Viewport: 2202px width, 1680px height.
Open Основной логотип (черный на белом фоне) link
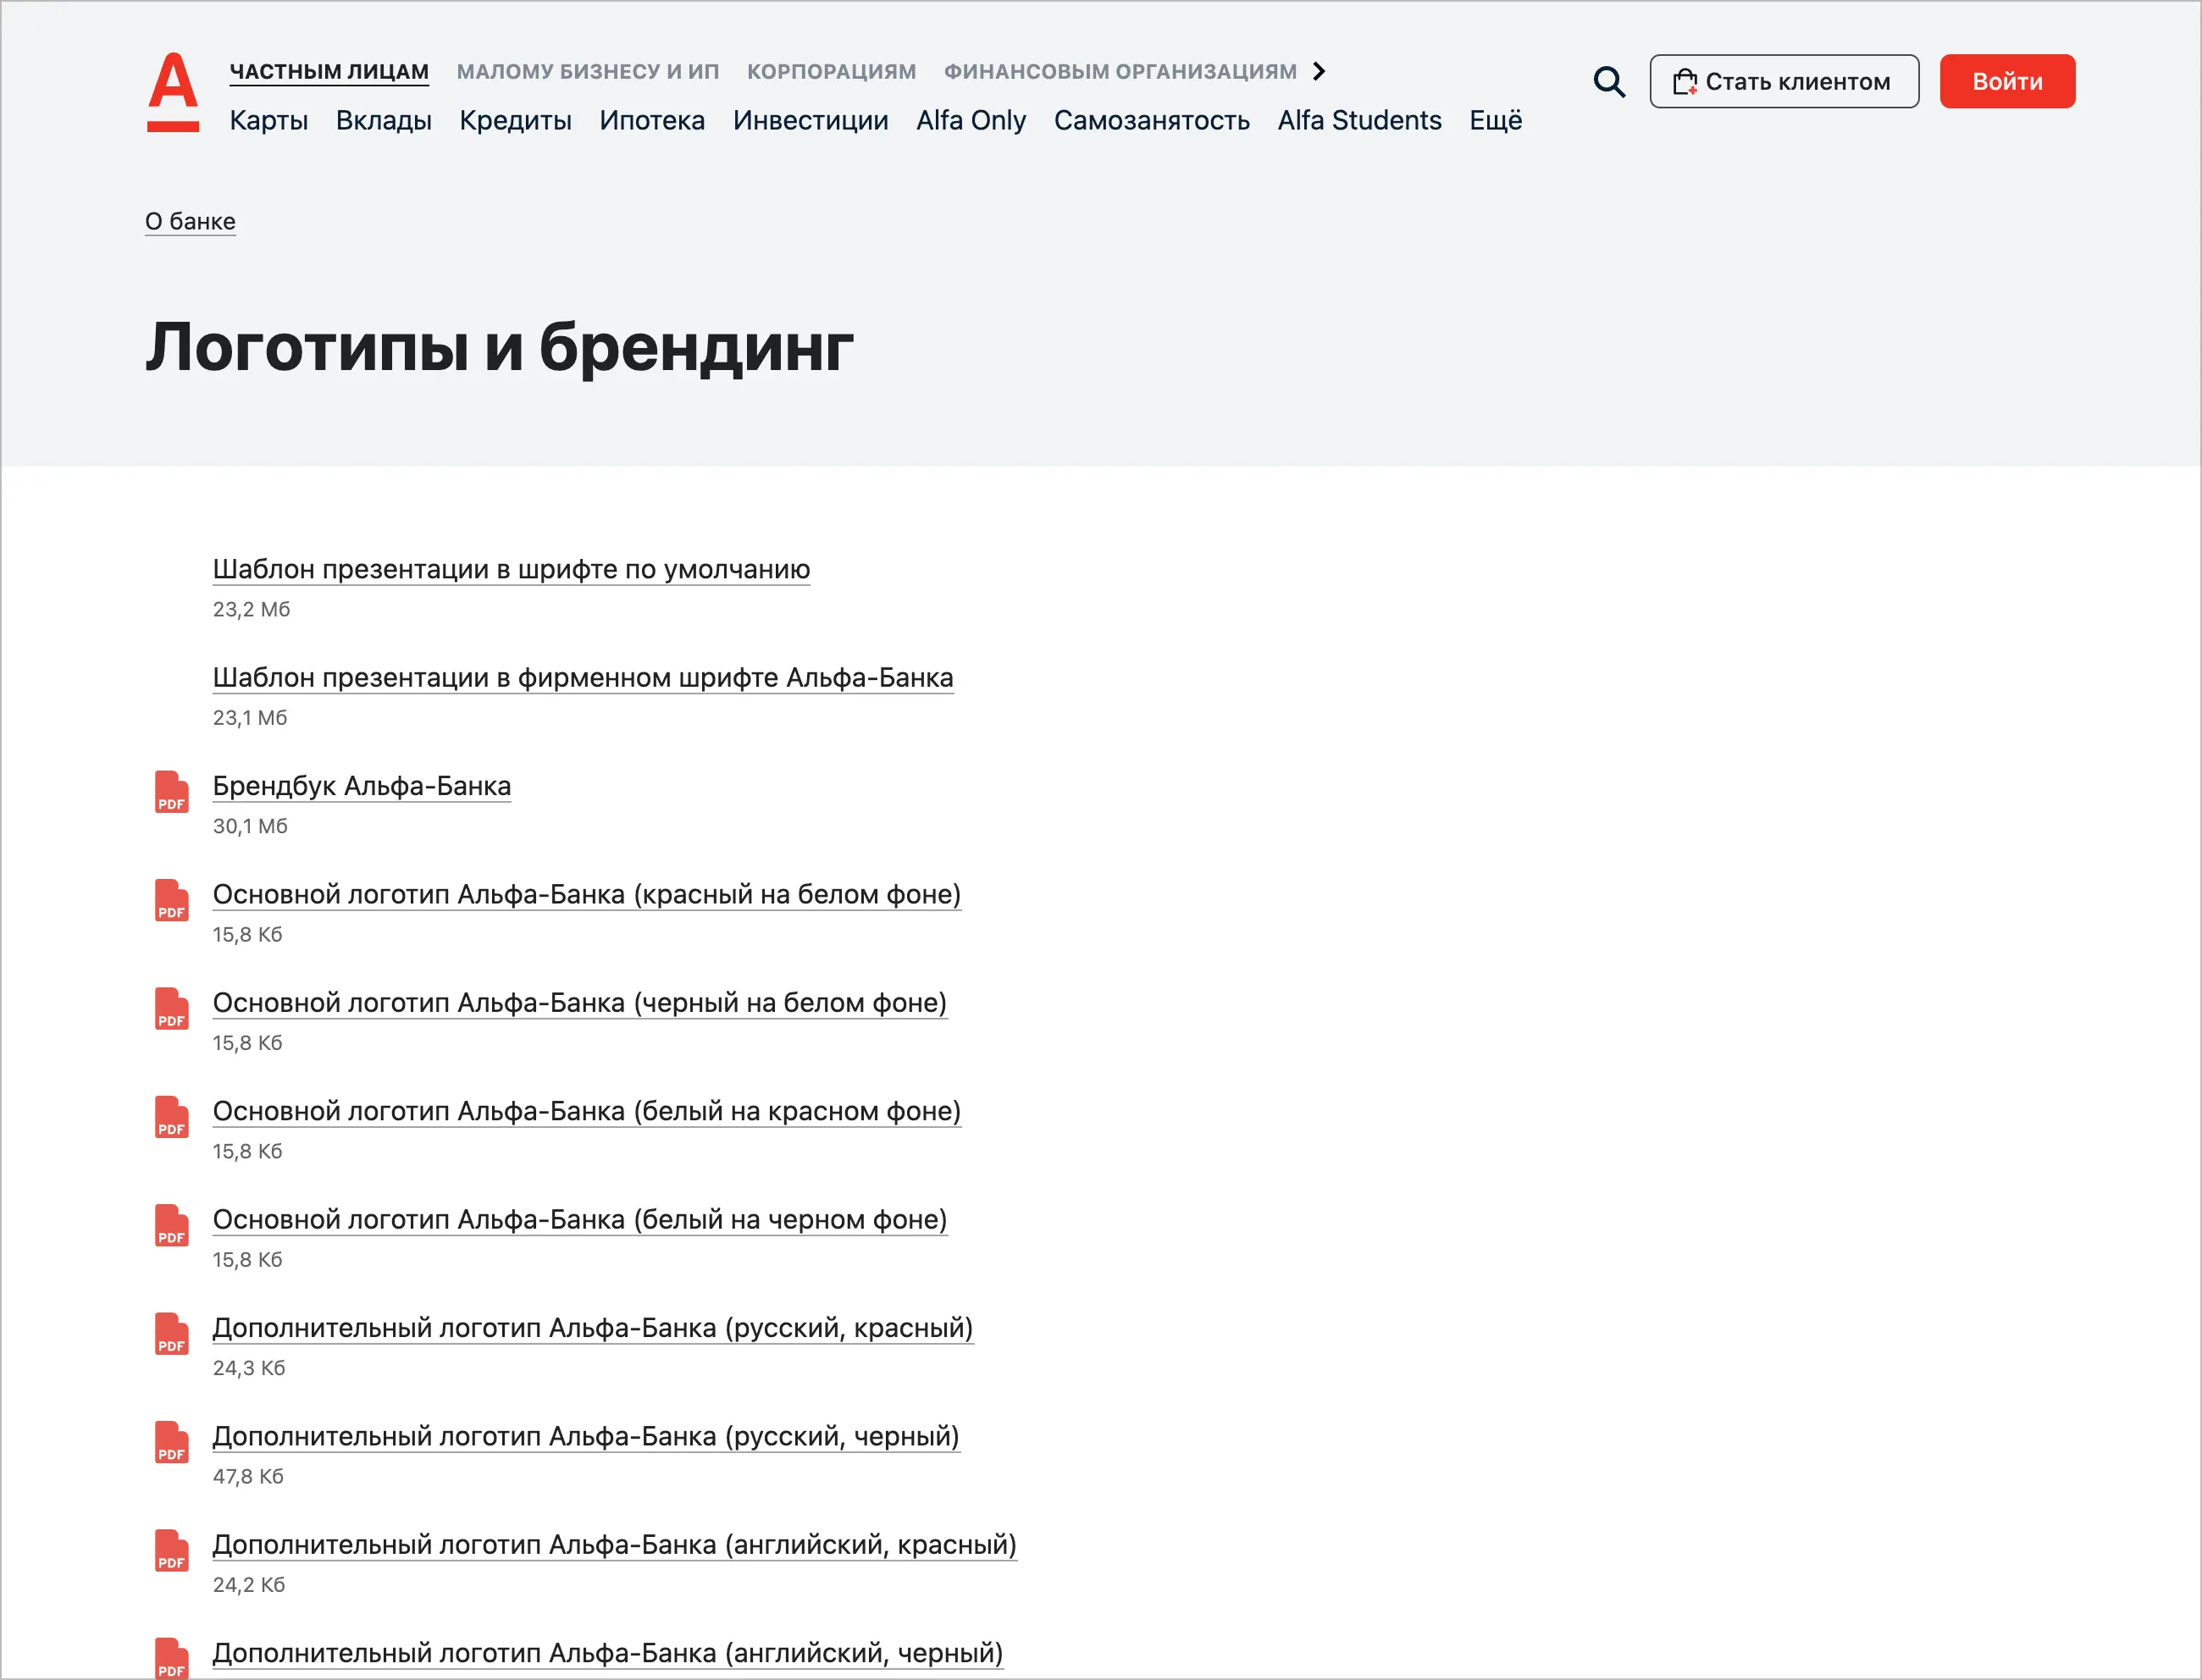[580, 1002]
